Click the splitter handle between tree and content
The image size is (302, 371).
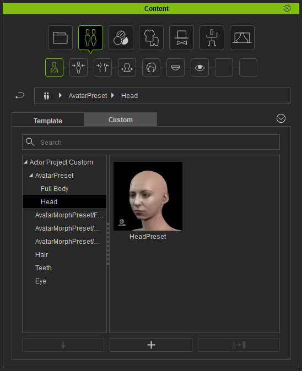point(108,244)
